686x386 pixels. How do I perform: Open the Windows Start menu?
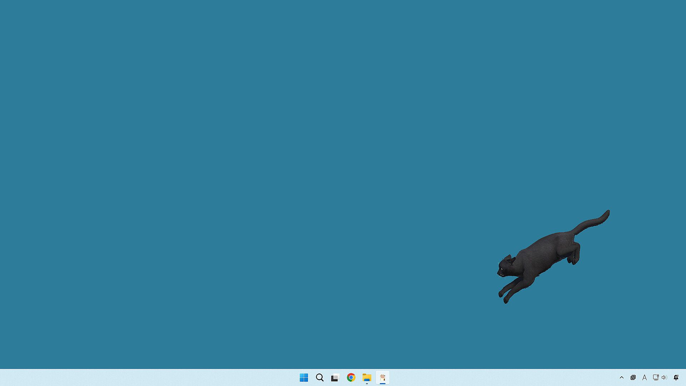pos(304,377)
